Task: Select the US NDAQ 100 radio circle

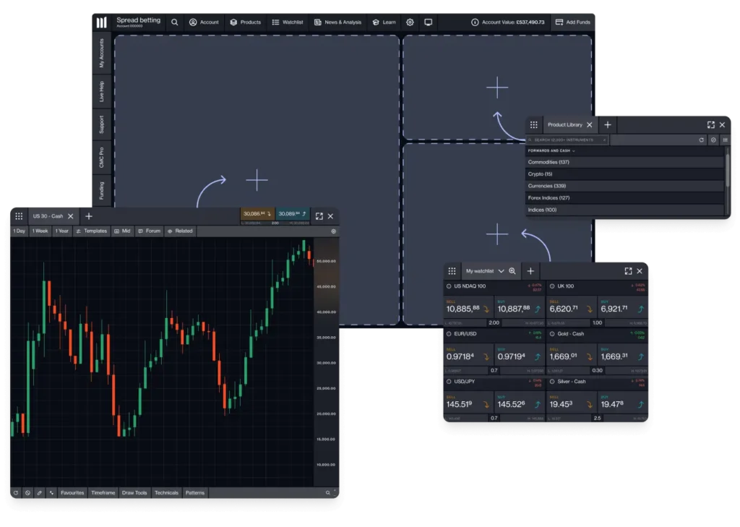Action: 449,286
